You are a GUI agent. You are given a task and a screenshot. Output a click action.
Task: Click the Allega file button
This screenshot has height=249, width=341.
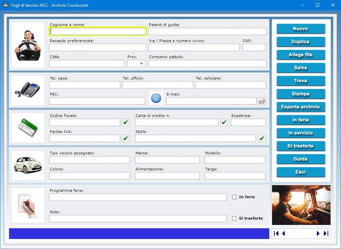point(300,55)
